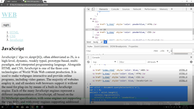Open VM701:4 source link on JavaScript row
The height and width of the screenshot is (109, 194).
click(x=183, y=81)
